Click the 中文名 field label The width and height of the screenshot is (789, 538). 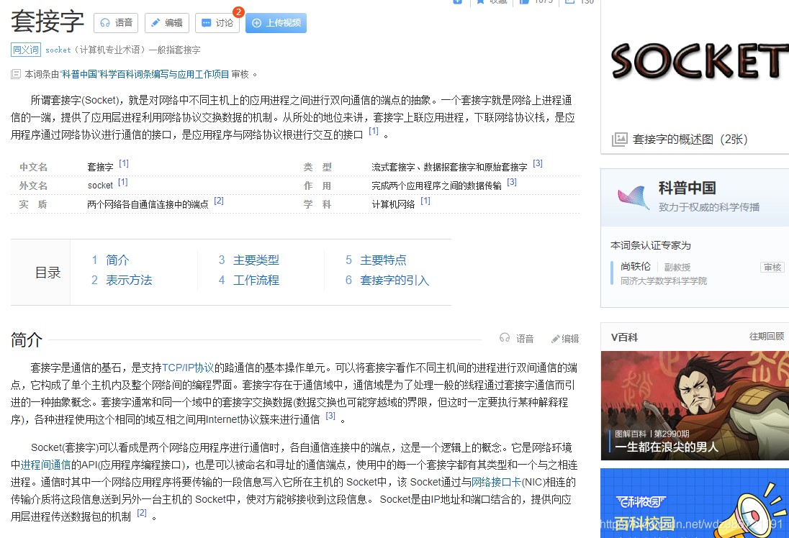click(33, 167)
